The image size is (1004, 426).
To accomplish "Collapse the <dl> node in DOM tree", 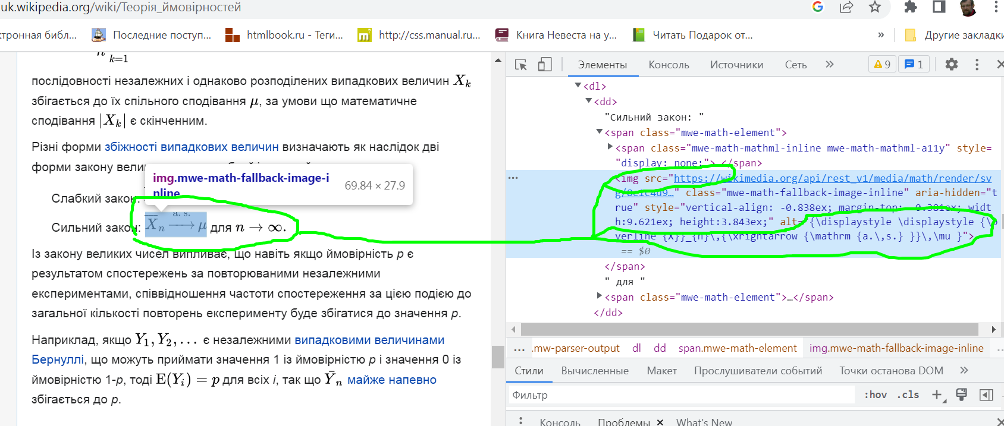I will [x=578, y=86].
